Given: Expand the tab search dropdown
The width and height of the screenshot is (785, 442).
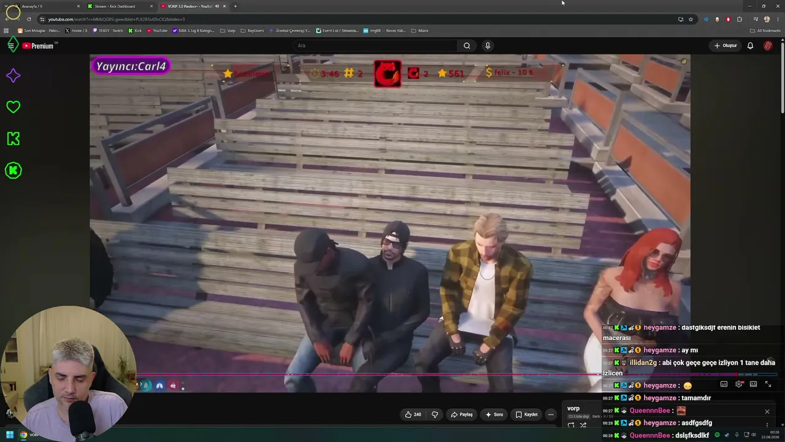Looking at the screenshot, I should pos(6,6).
